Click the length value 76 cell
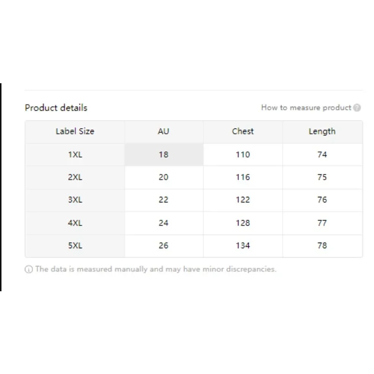The width and height of the screenshot is (374, 374). 322,200
